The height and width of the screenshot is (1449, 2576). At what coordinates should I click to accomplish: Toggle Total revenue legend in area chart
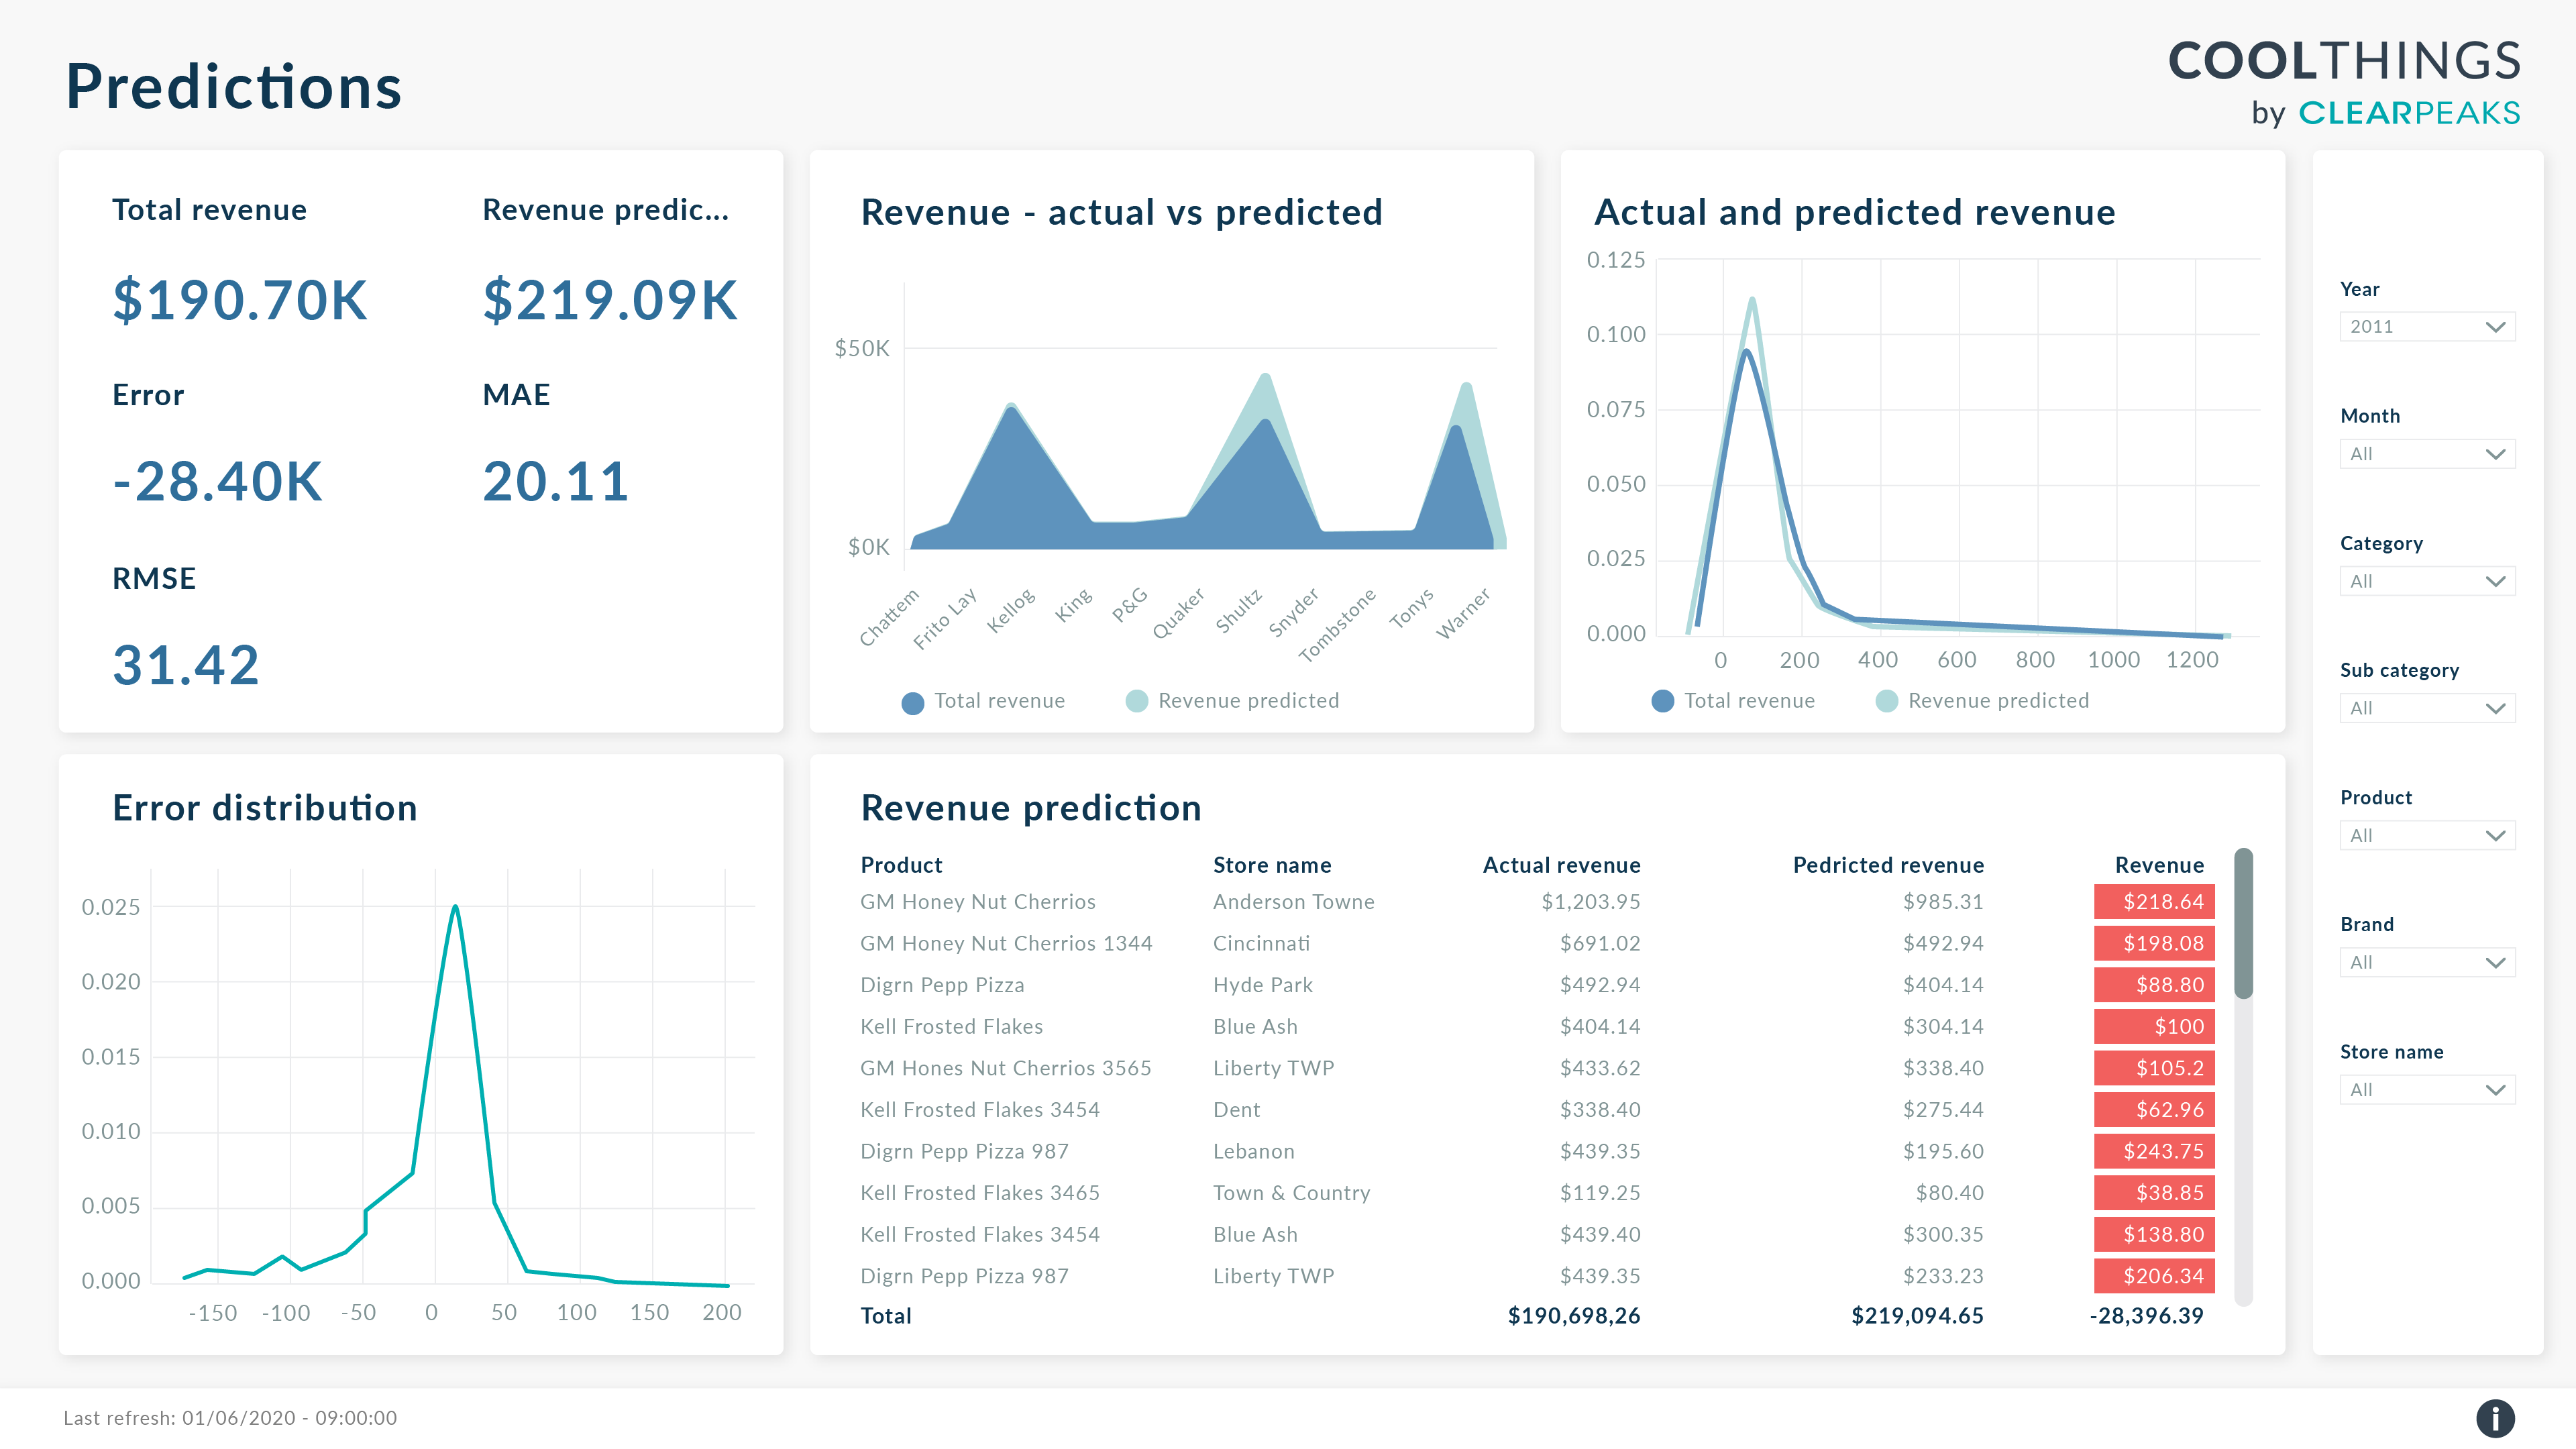coord(983,701)
